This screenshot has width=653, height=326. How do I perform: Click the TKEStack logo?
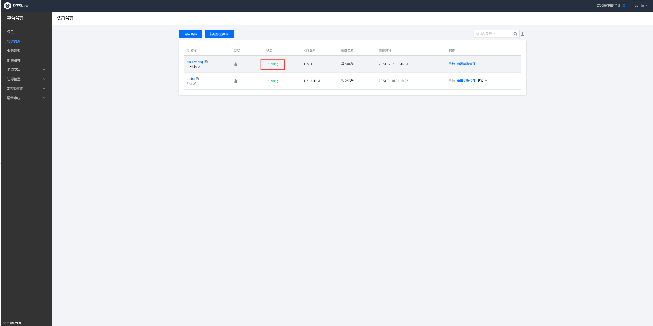pyautogui.click(x=16, y=6)
